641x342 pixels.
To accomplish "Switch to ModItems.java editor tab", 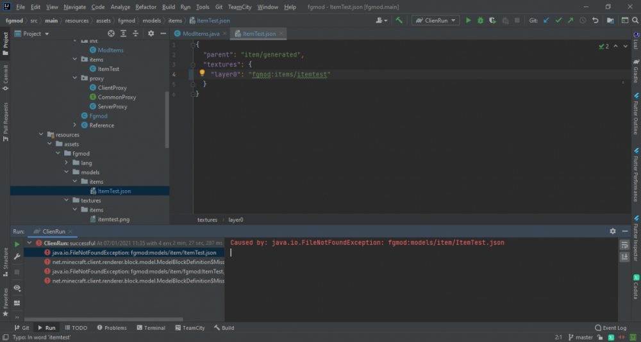I will (x=201, y=33).
